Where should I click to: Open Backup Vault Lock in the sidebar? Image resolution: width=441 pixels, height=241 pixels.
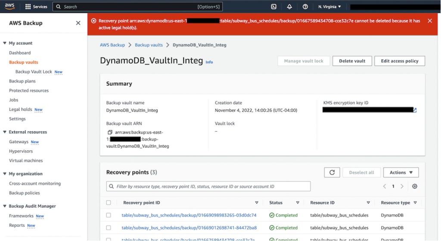[34, 71]
